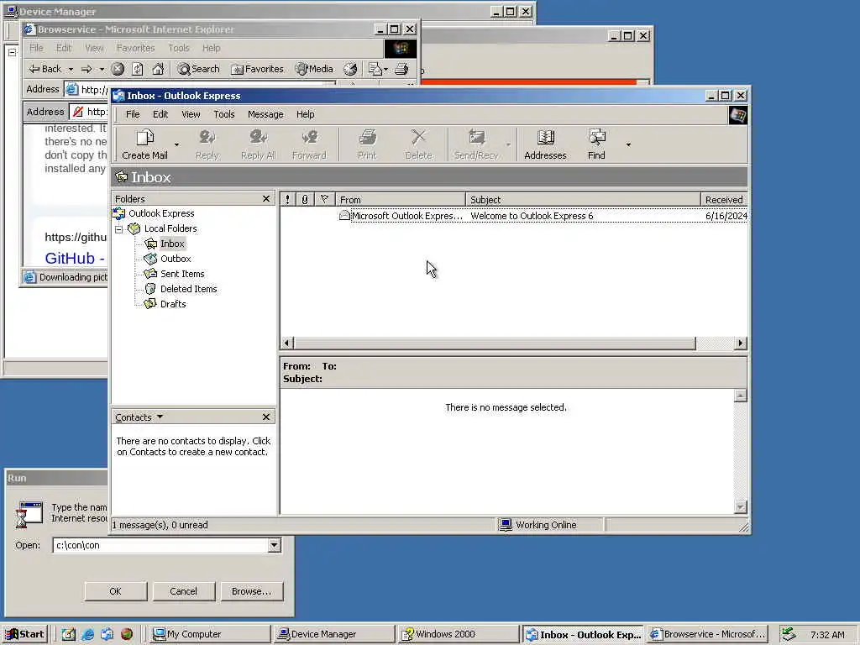Sort by the Subject column header
The image size is (860, 645).
[583, 200]
